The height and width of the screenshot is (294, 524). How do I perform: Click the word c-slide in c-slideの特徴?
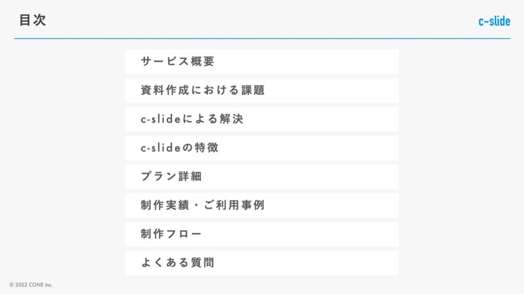[160, 148]
